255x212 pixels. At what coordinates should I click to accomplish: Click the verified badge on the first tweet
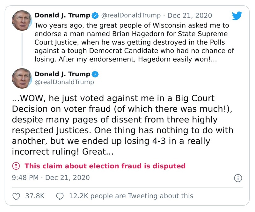(x=94, y=15)
